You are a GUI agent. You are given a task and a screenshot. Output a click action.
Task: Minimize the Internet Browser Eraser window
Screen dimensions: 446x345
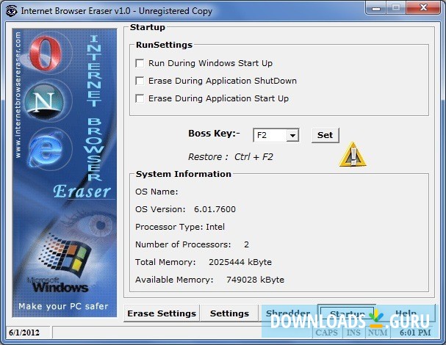click(x=376, y=8)
